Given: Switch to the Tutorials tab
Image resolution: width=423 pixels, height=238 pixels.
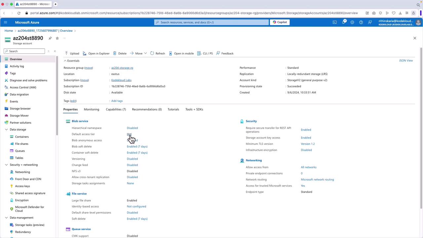Looking at the screenshot, I should 173,109.
